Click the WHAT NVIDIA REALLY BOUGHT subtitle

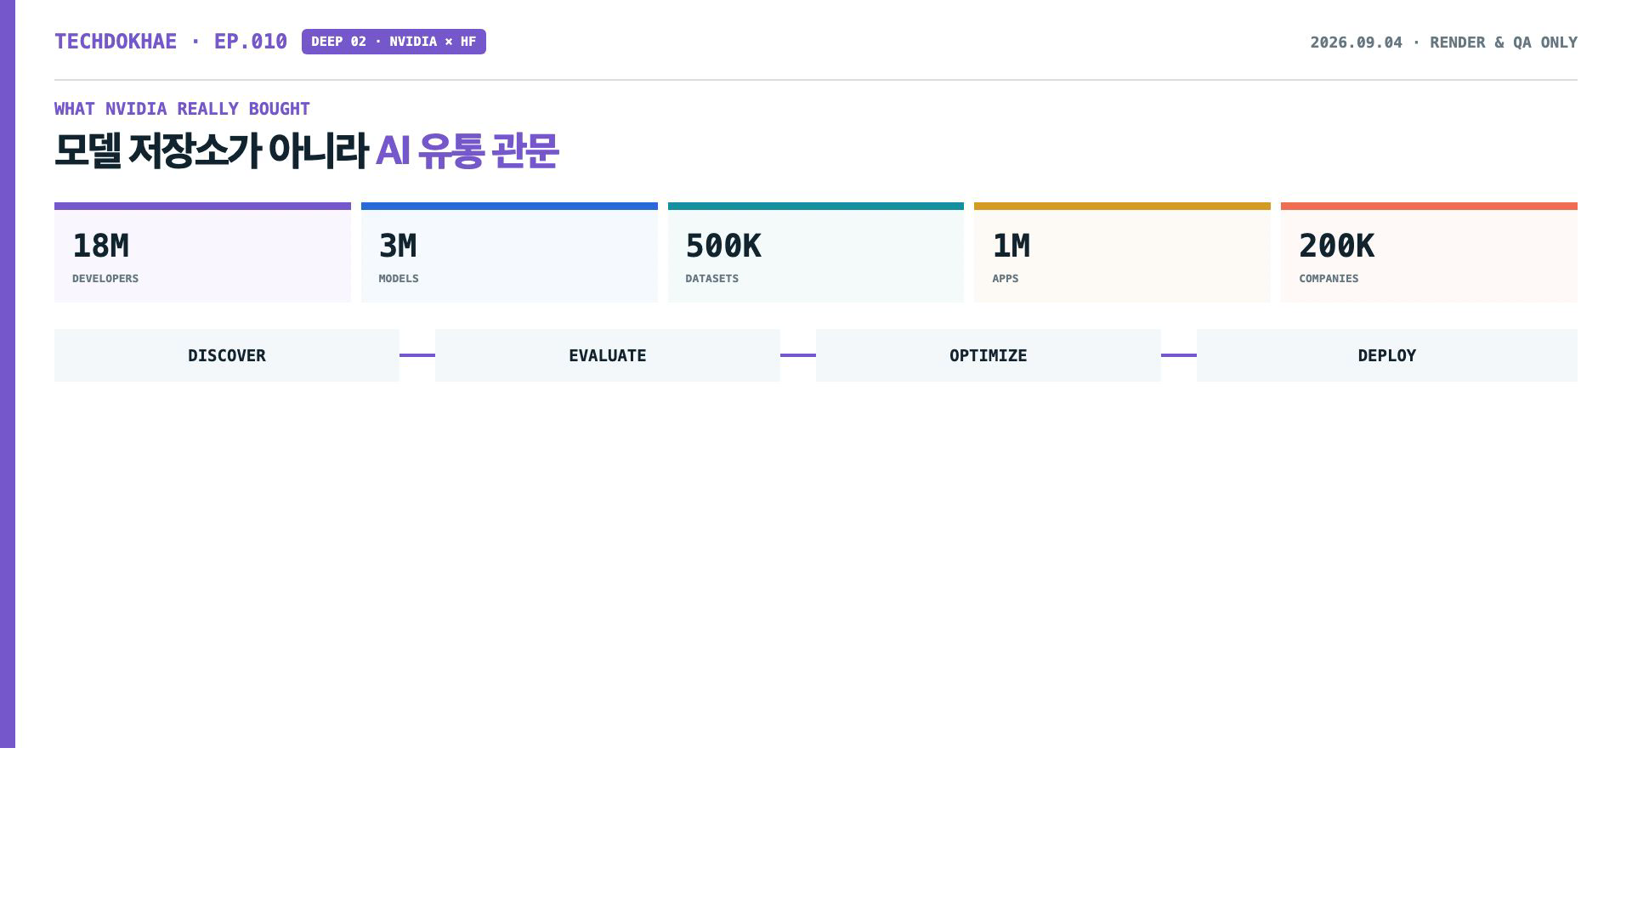(182, 109)
